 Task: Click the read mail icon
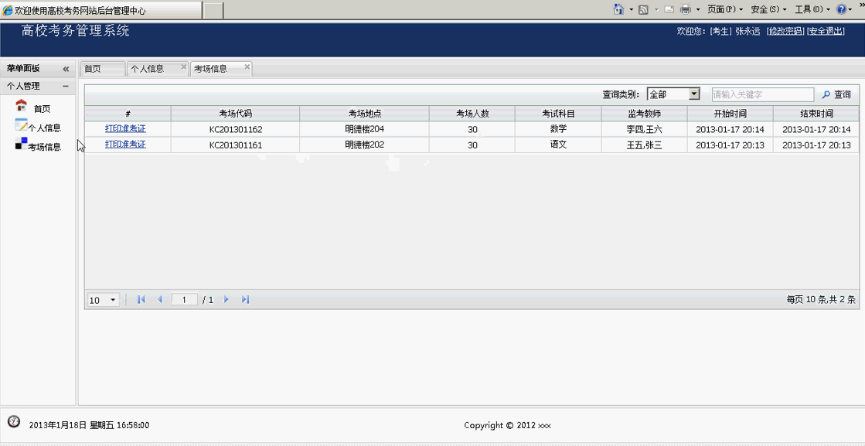pos(669,9)
